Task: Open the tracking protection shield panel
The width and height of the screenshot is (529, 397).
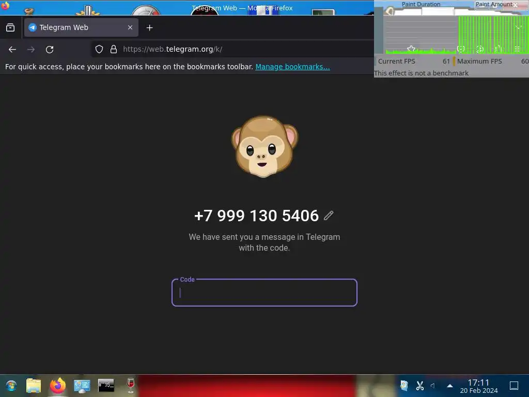Action: coord(99,49)
